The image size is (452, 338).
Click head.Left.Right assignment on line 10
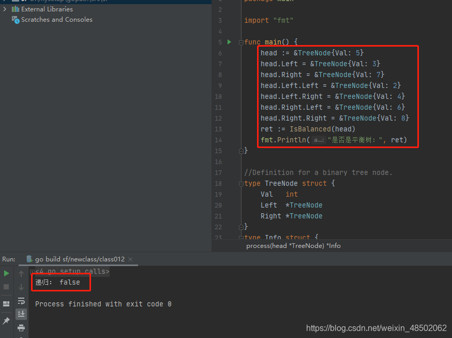(333, 96)
